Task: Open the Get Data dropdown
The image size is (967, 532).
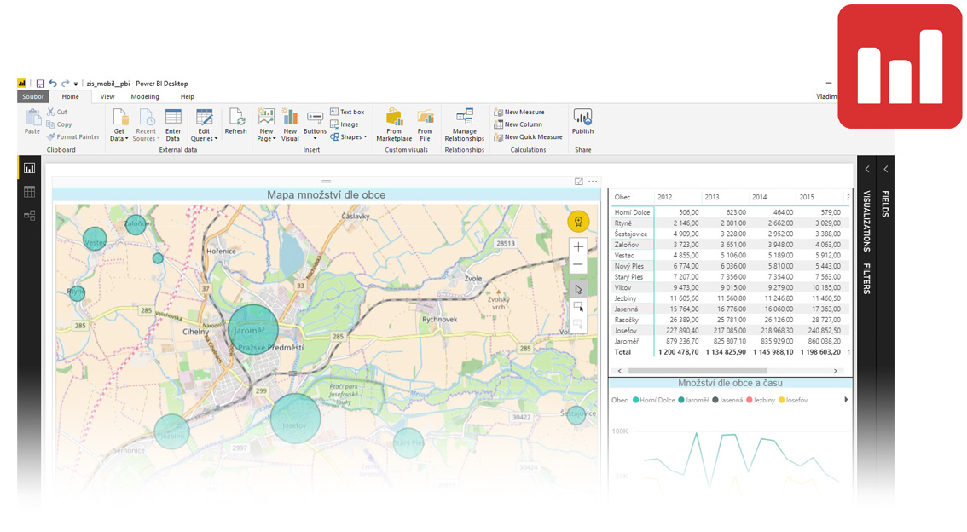Action: (x=119, y=125)
